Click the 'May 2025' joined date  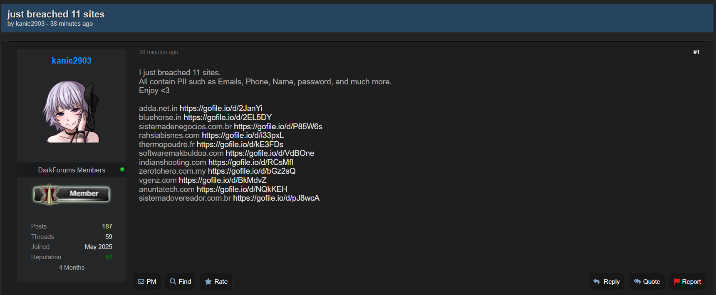99,247
